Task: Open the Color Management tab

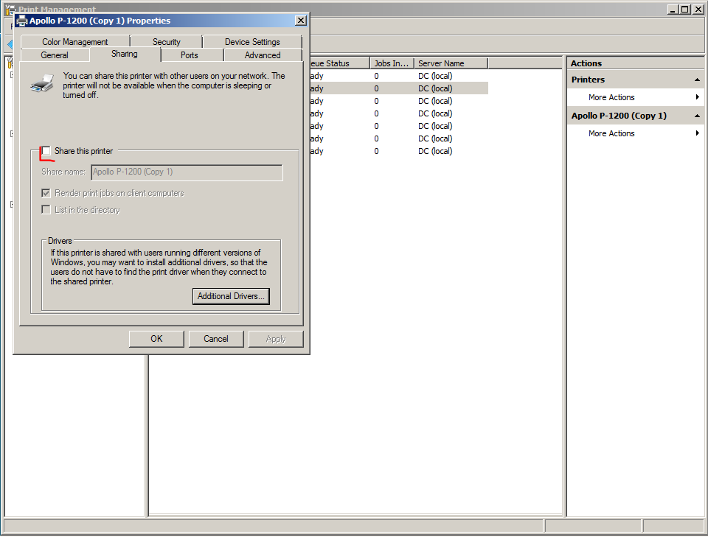Action: (x=75, y=41)
